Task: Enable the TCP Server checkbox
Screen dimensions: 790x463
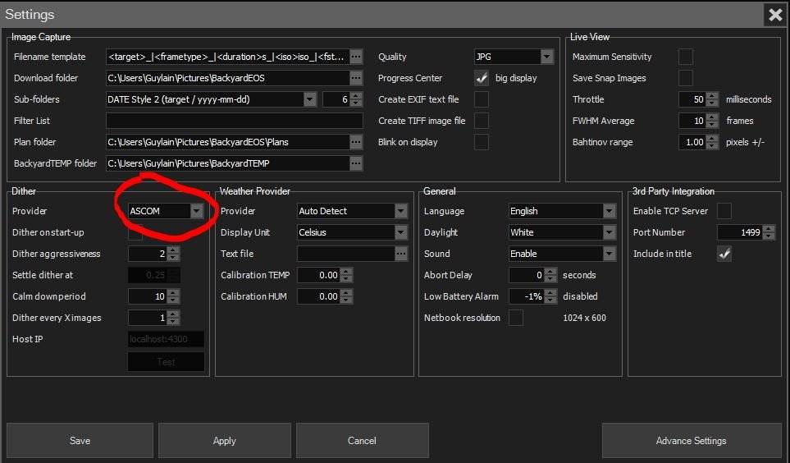Action: pos(724,211)
